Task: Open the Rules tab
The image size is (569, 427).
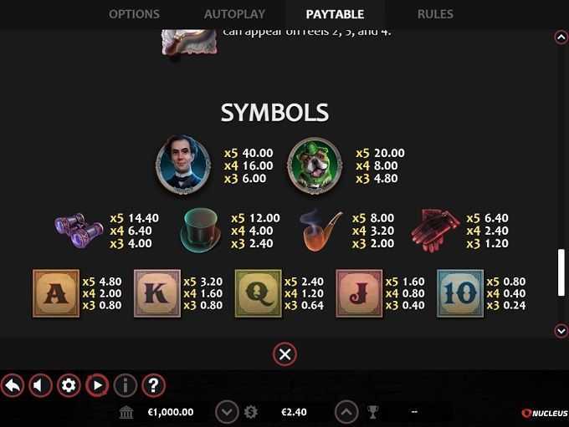Action: coord(435,14)
